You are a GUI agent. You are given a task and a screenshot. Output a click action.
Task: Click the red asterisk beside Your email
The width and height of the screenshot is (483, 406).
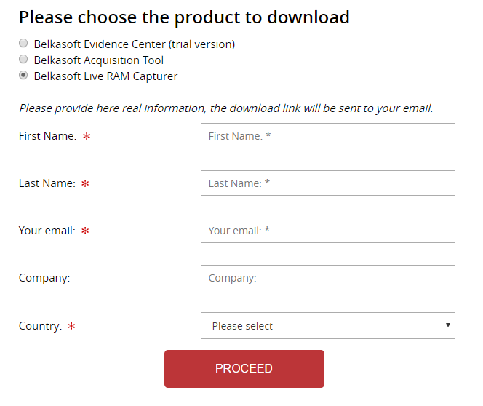85,231
